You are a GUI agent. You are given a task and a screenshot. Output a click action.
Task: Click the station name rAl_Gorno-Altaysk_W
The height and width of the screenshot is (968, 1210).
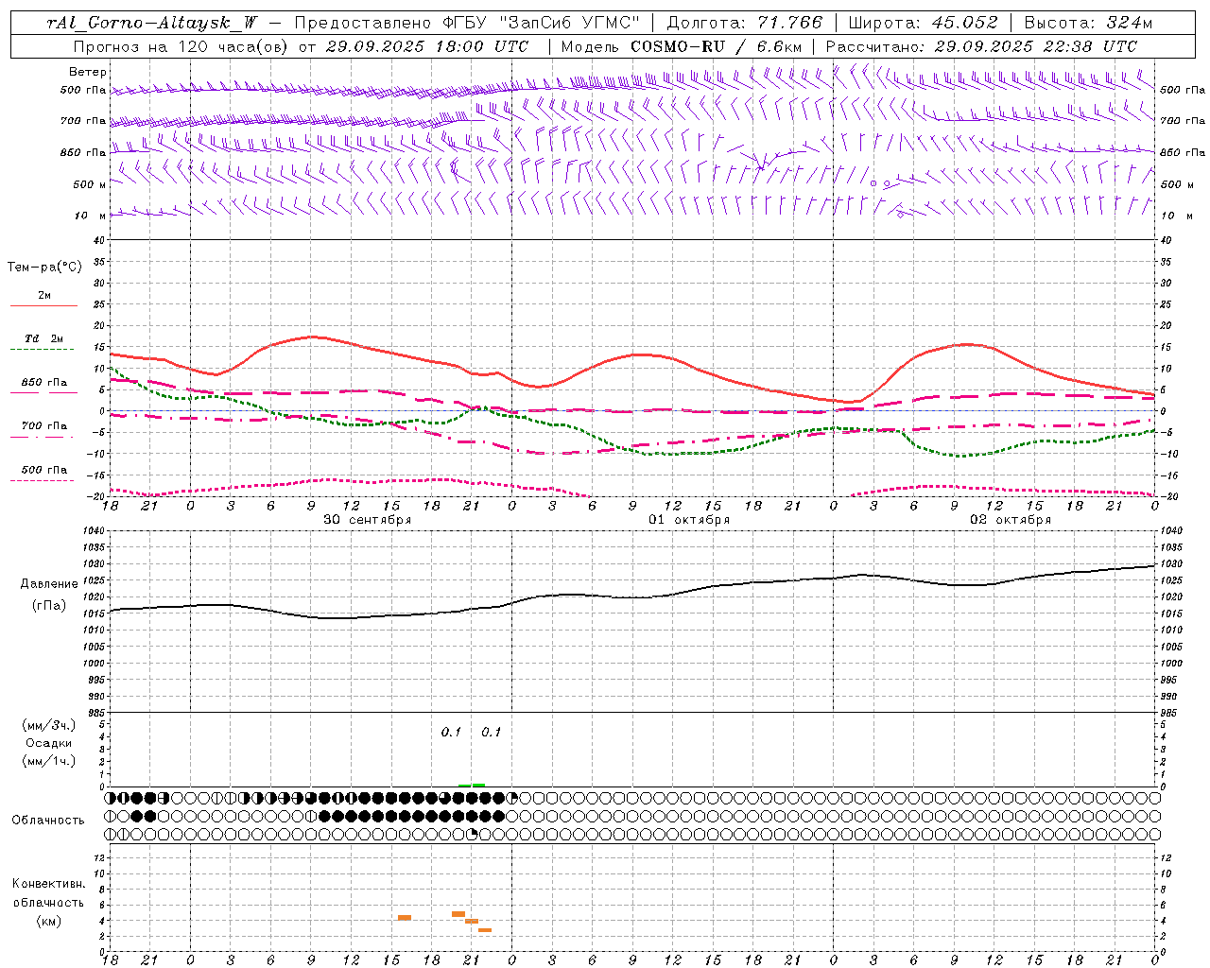point(152,23)
